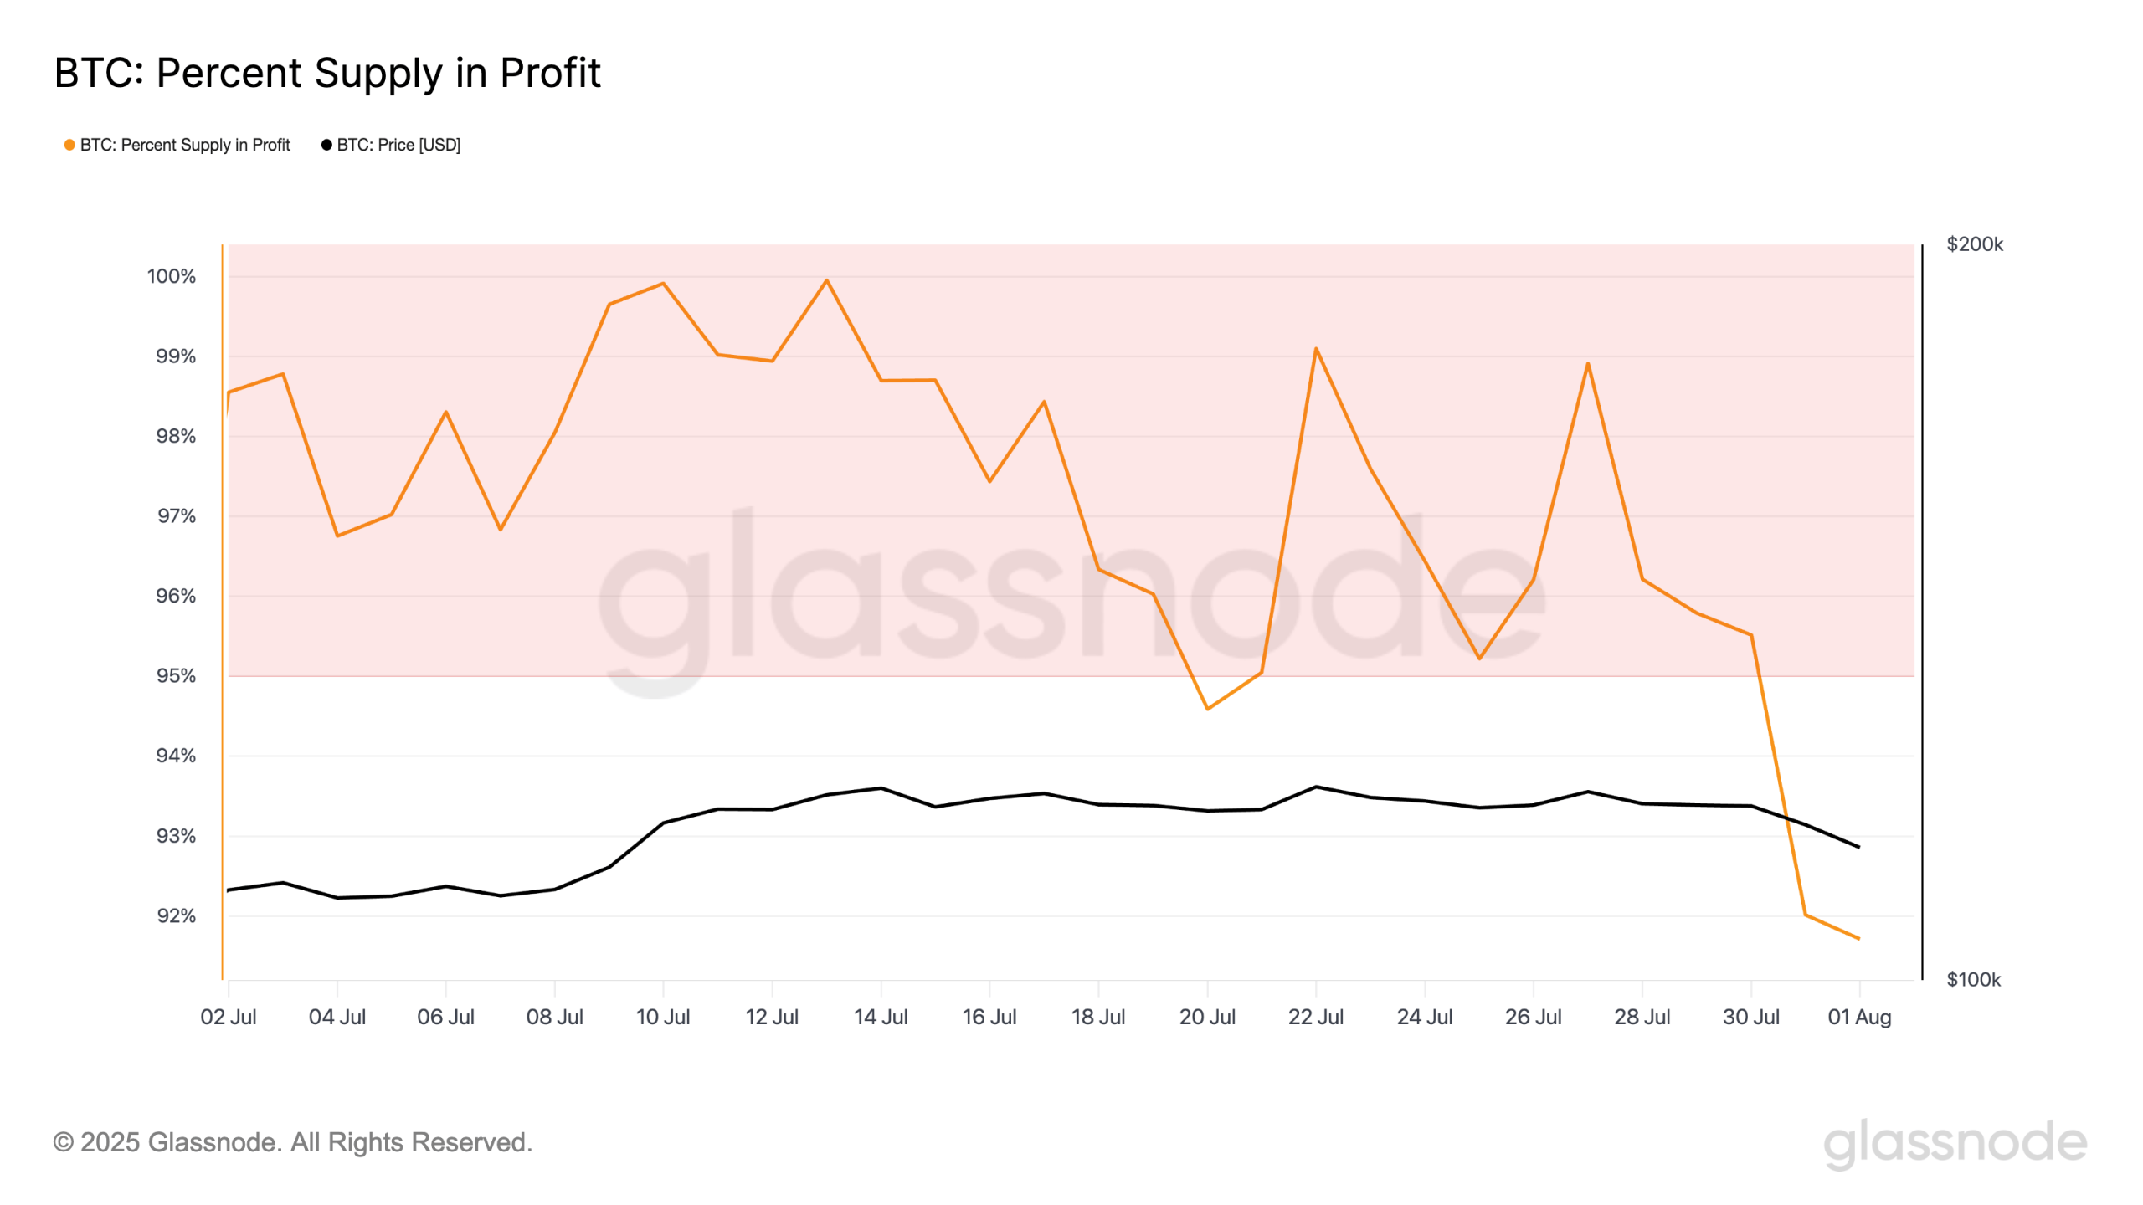Click the copyright Glassnode text

click(x=293, y=1142)
